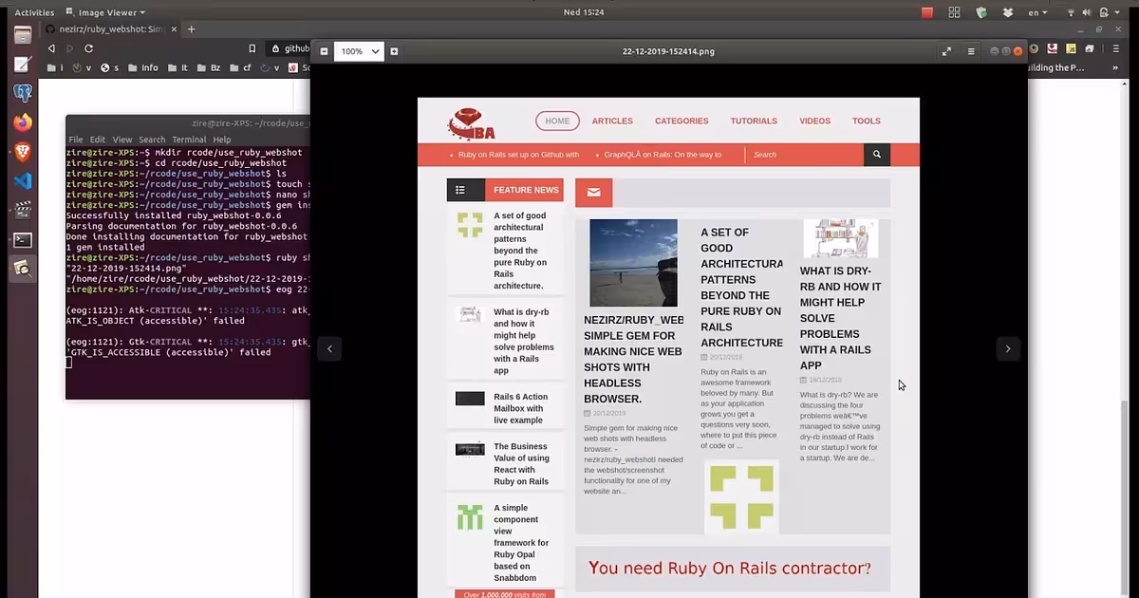Click the FEATURE NEWS list icon

460,190
